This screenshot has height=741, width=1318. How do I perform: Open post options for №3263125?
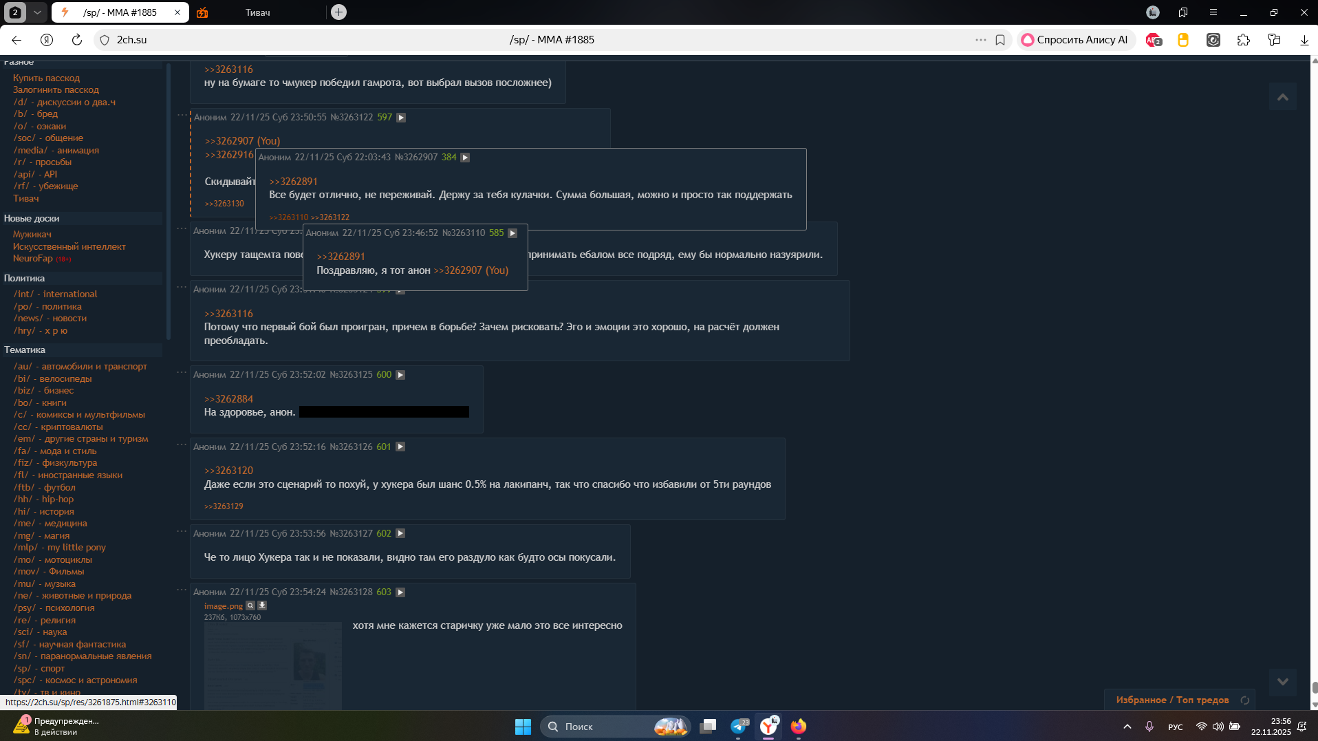coord(400,375)
